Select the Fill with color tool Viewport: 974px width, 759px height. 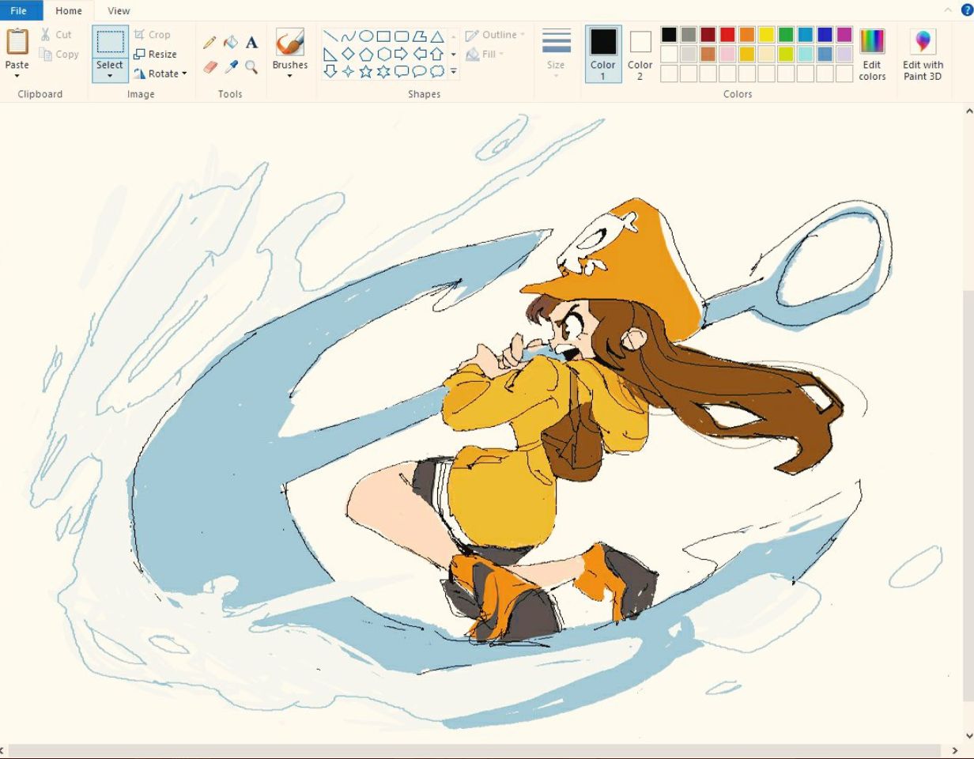(x=230, y=43)
